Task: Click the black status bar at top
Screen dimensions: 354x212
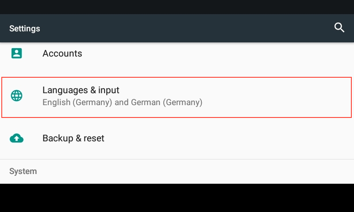Action: [177, 7]
